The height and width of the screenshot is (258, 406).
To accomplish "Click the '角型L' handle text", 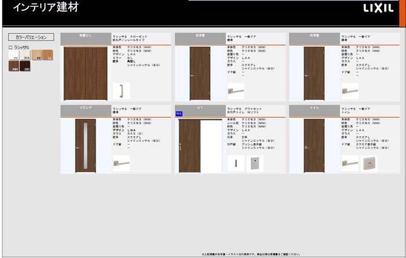I will pos(131,62).
